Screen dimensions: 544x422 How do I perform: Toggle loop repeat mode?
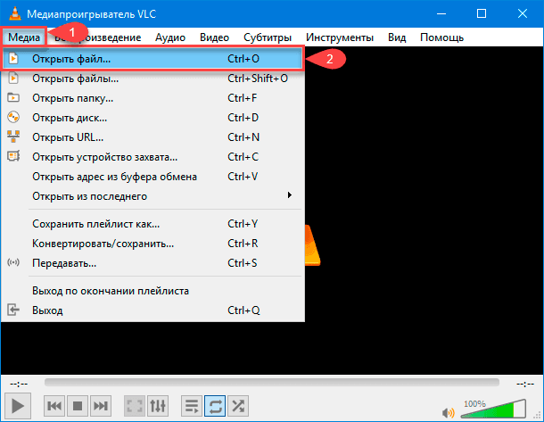(x=215, y=406)
